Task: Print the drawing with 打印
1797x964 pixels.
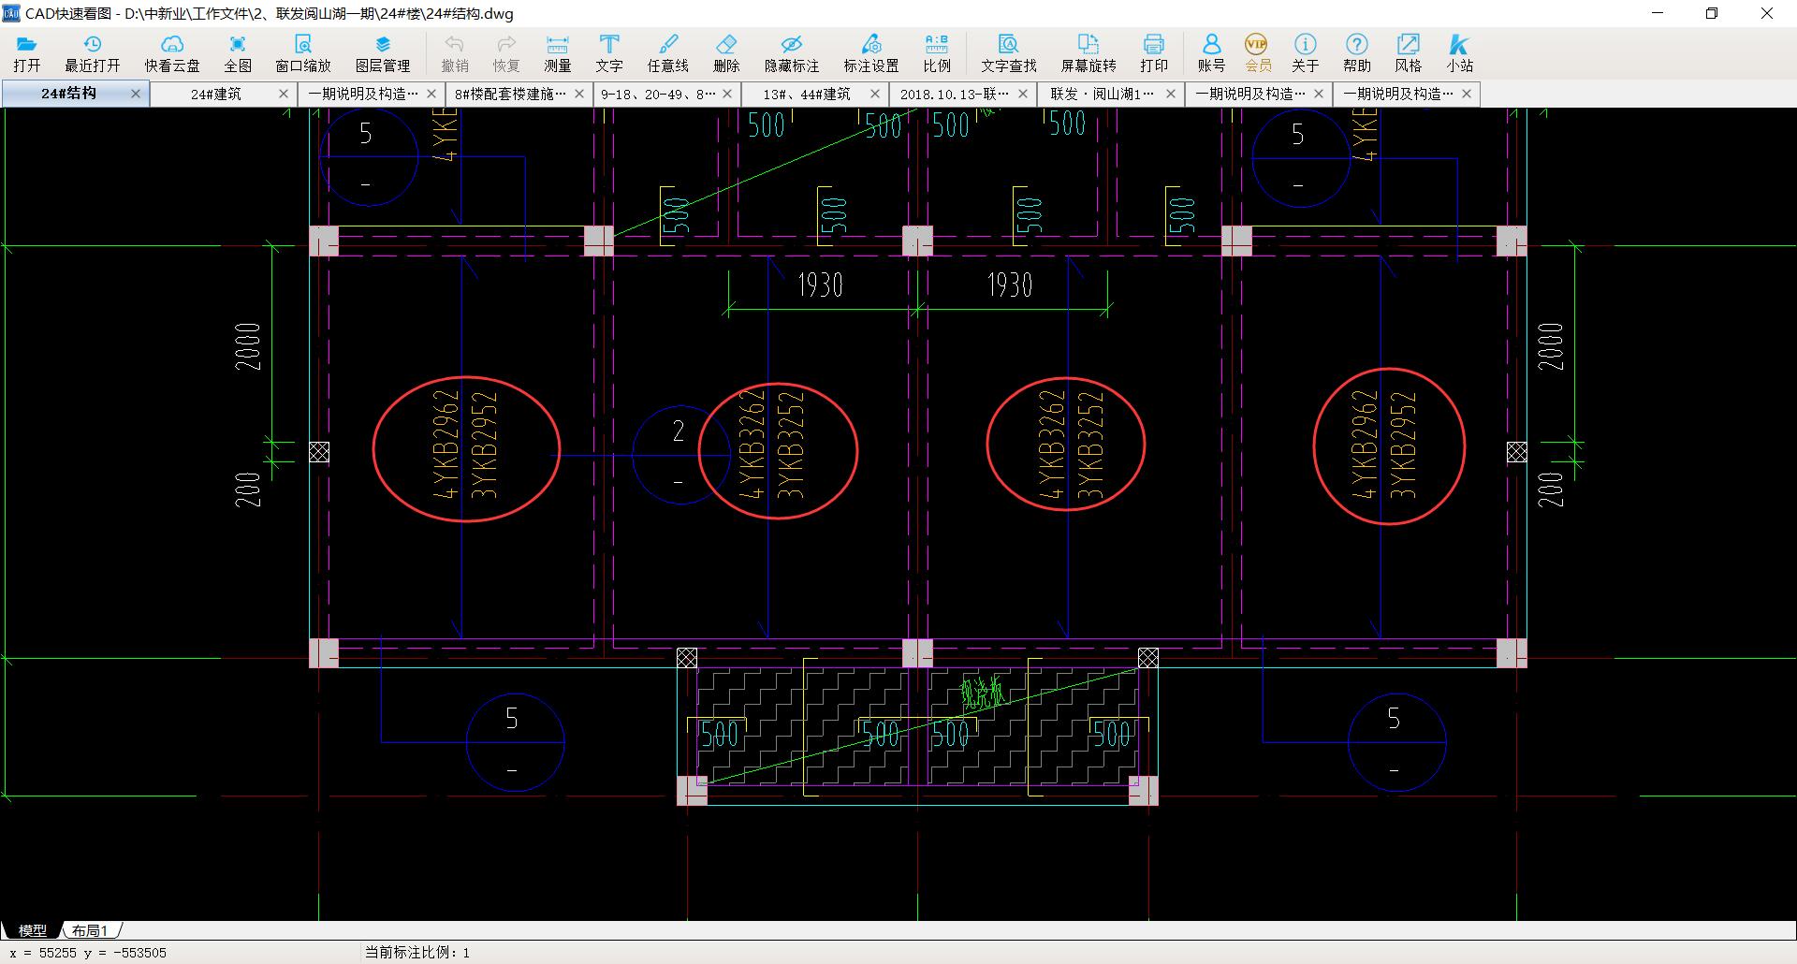Action: (1154, 53)
